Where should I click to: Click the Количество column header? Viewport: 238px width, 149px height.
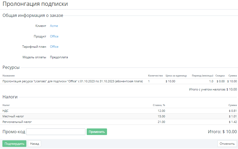pos(155,76)
